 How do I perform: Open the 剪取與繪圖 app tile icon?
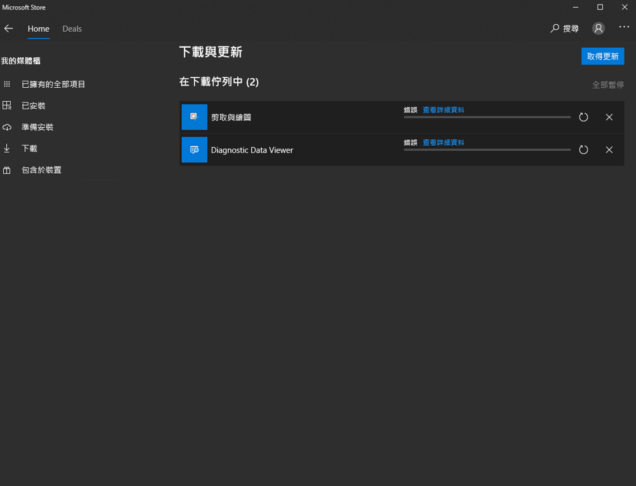point(194,117)
